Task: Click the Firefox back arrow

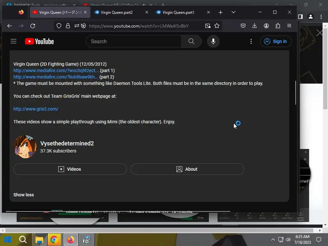Action: tap(9, 26)
